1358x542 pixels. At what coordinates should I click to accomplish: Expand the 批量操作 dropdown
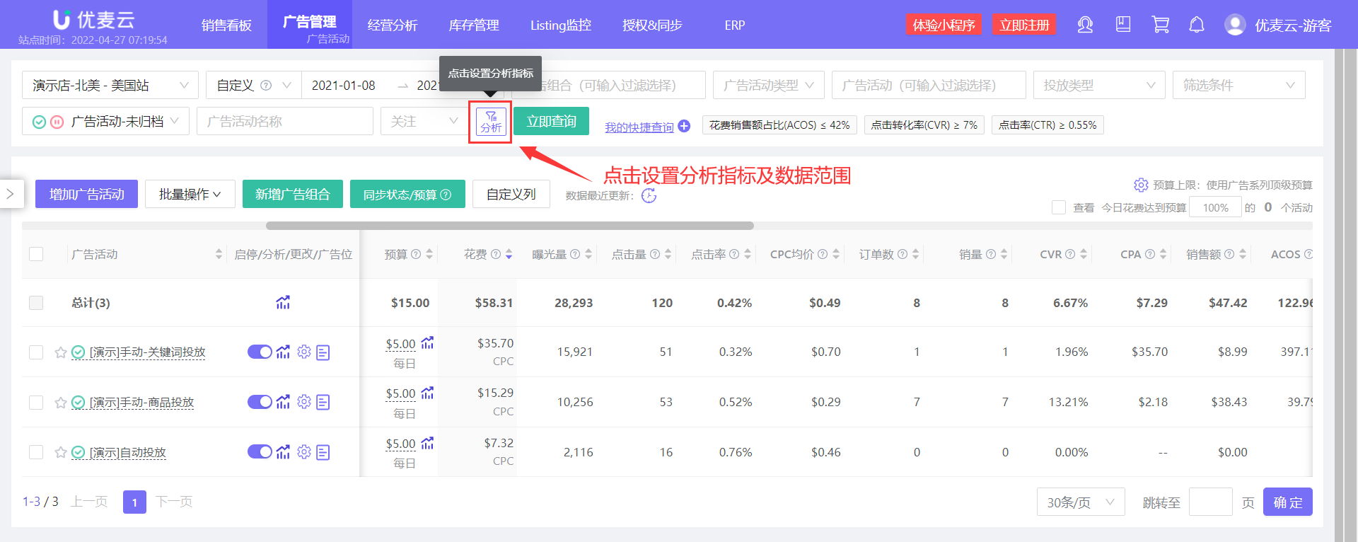tap(190, 194)
